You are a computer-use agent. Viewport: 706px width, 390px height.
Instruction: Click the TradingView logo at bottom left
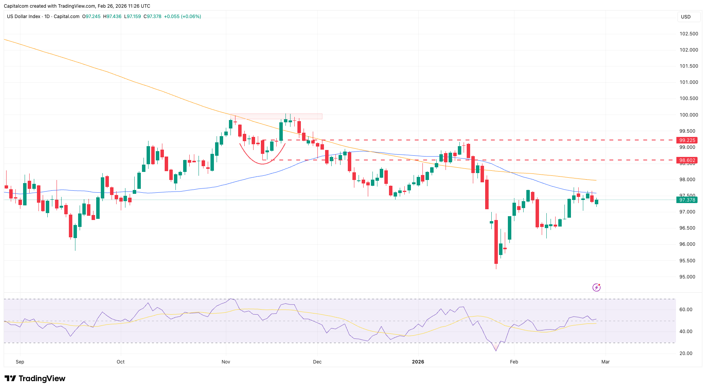tap(35, 378)
